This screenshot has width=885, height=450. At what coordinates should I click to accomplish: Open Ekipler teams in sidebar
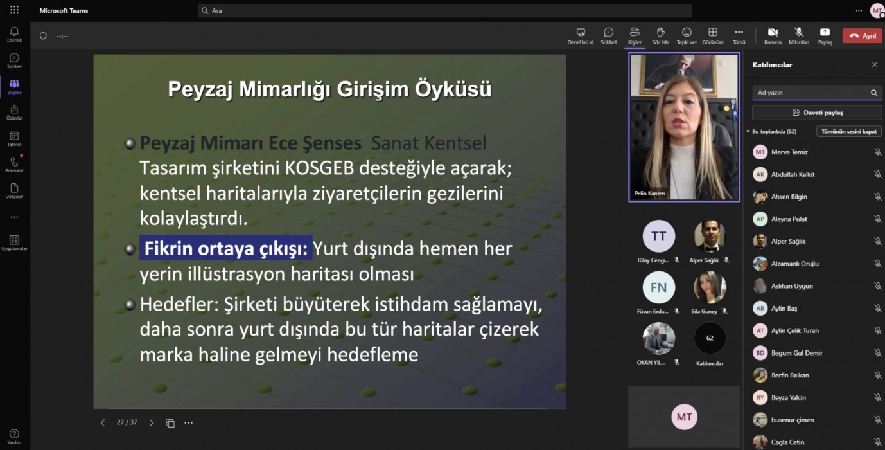(x=14, y=87)
